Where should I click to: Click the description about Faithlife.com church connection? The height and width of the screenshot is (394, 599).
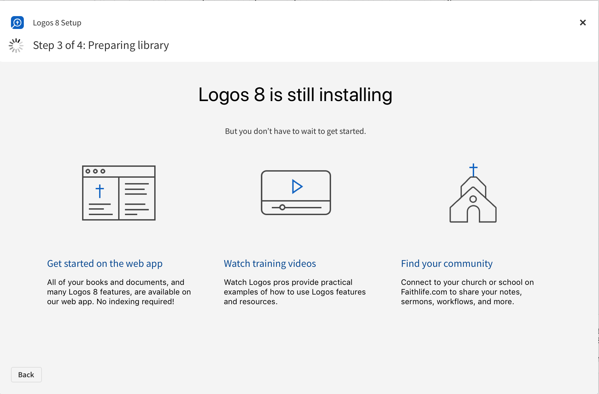click(467, 292)
